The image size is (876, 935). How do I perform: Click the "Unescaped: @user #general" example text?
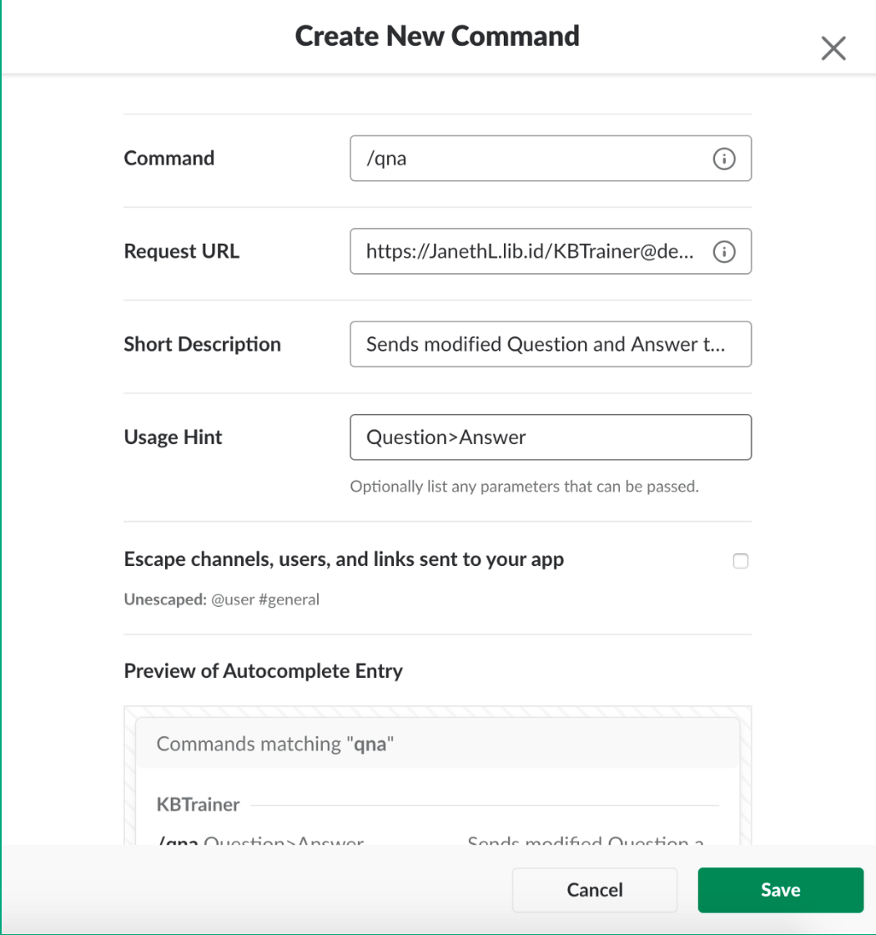(x=221, y=599)
